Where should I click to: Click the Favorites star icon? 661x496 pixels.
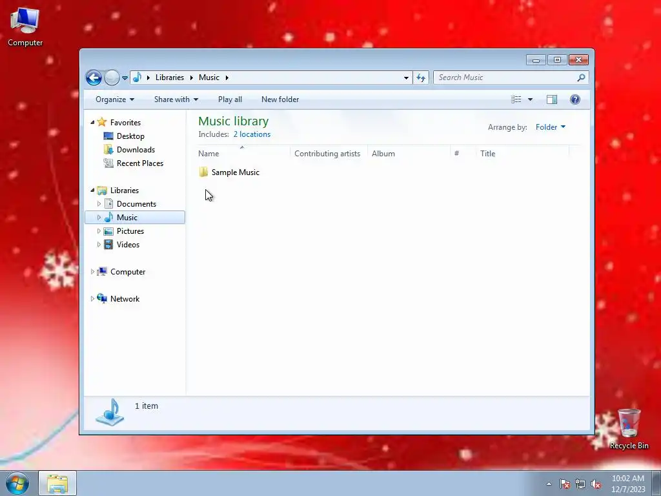[101, 122]
